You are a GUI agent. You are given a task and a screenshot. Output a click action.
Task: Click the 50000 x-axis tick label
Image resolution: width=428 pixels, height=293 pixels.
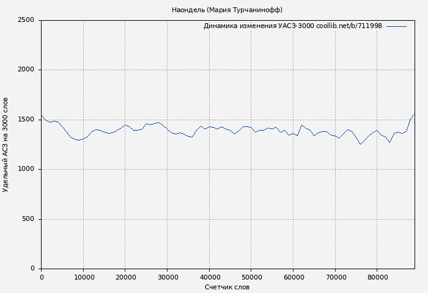tap(251, 278)
